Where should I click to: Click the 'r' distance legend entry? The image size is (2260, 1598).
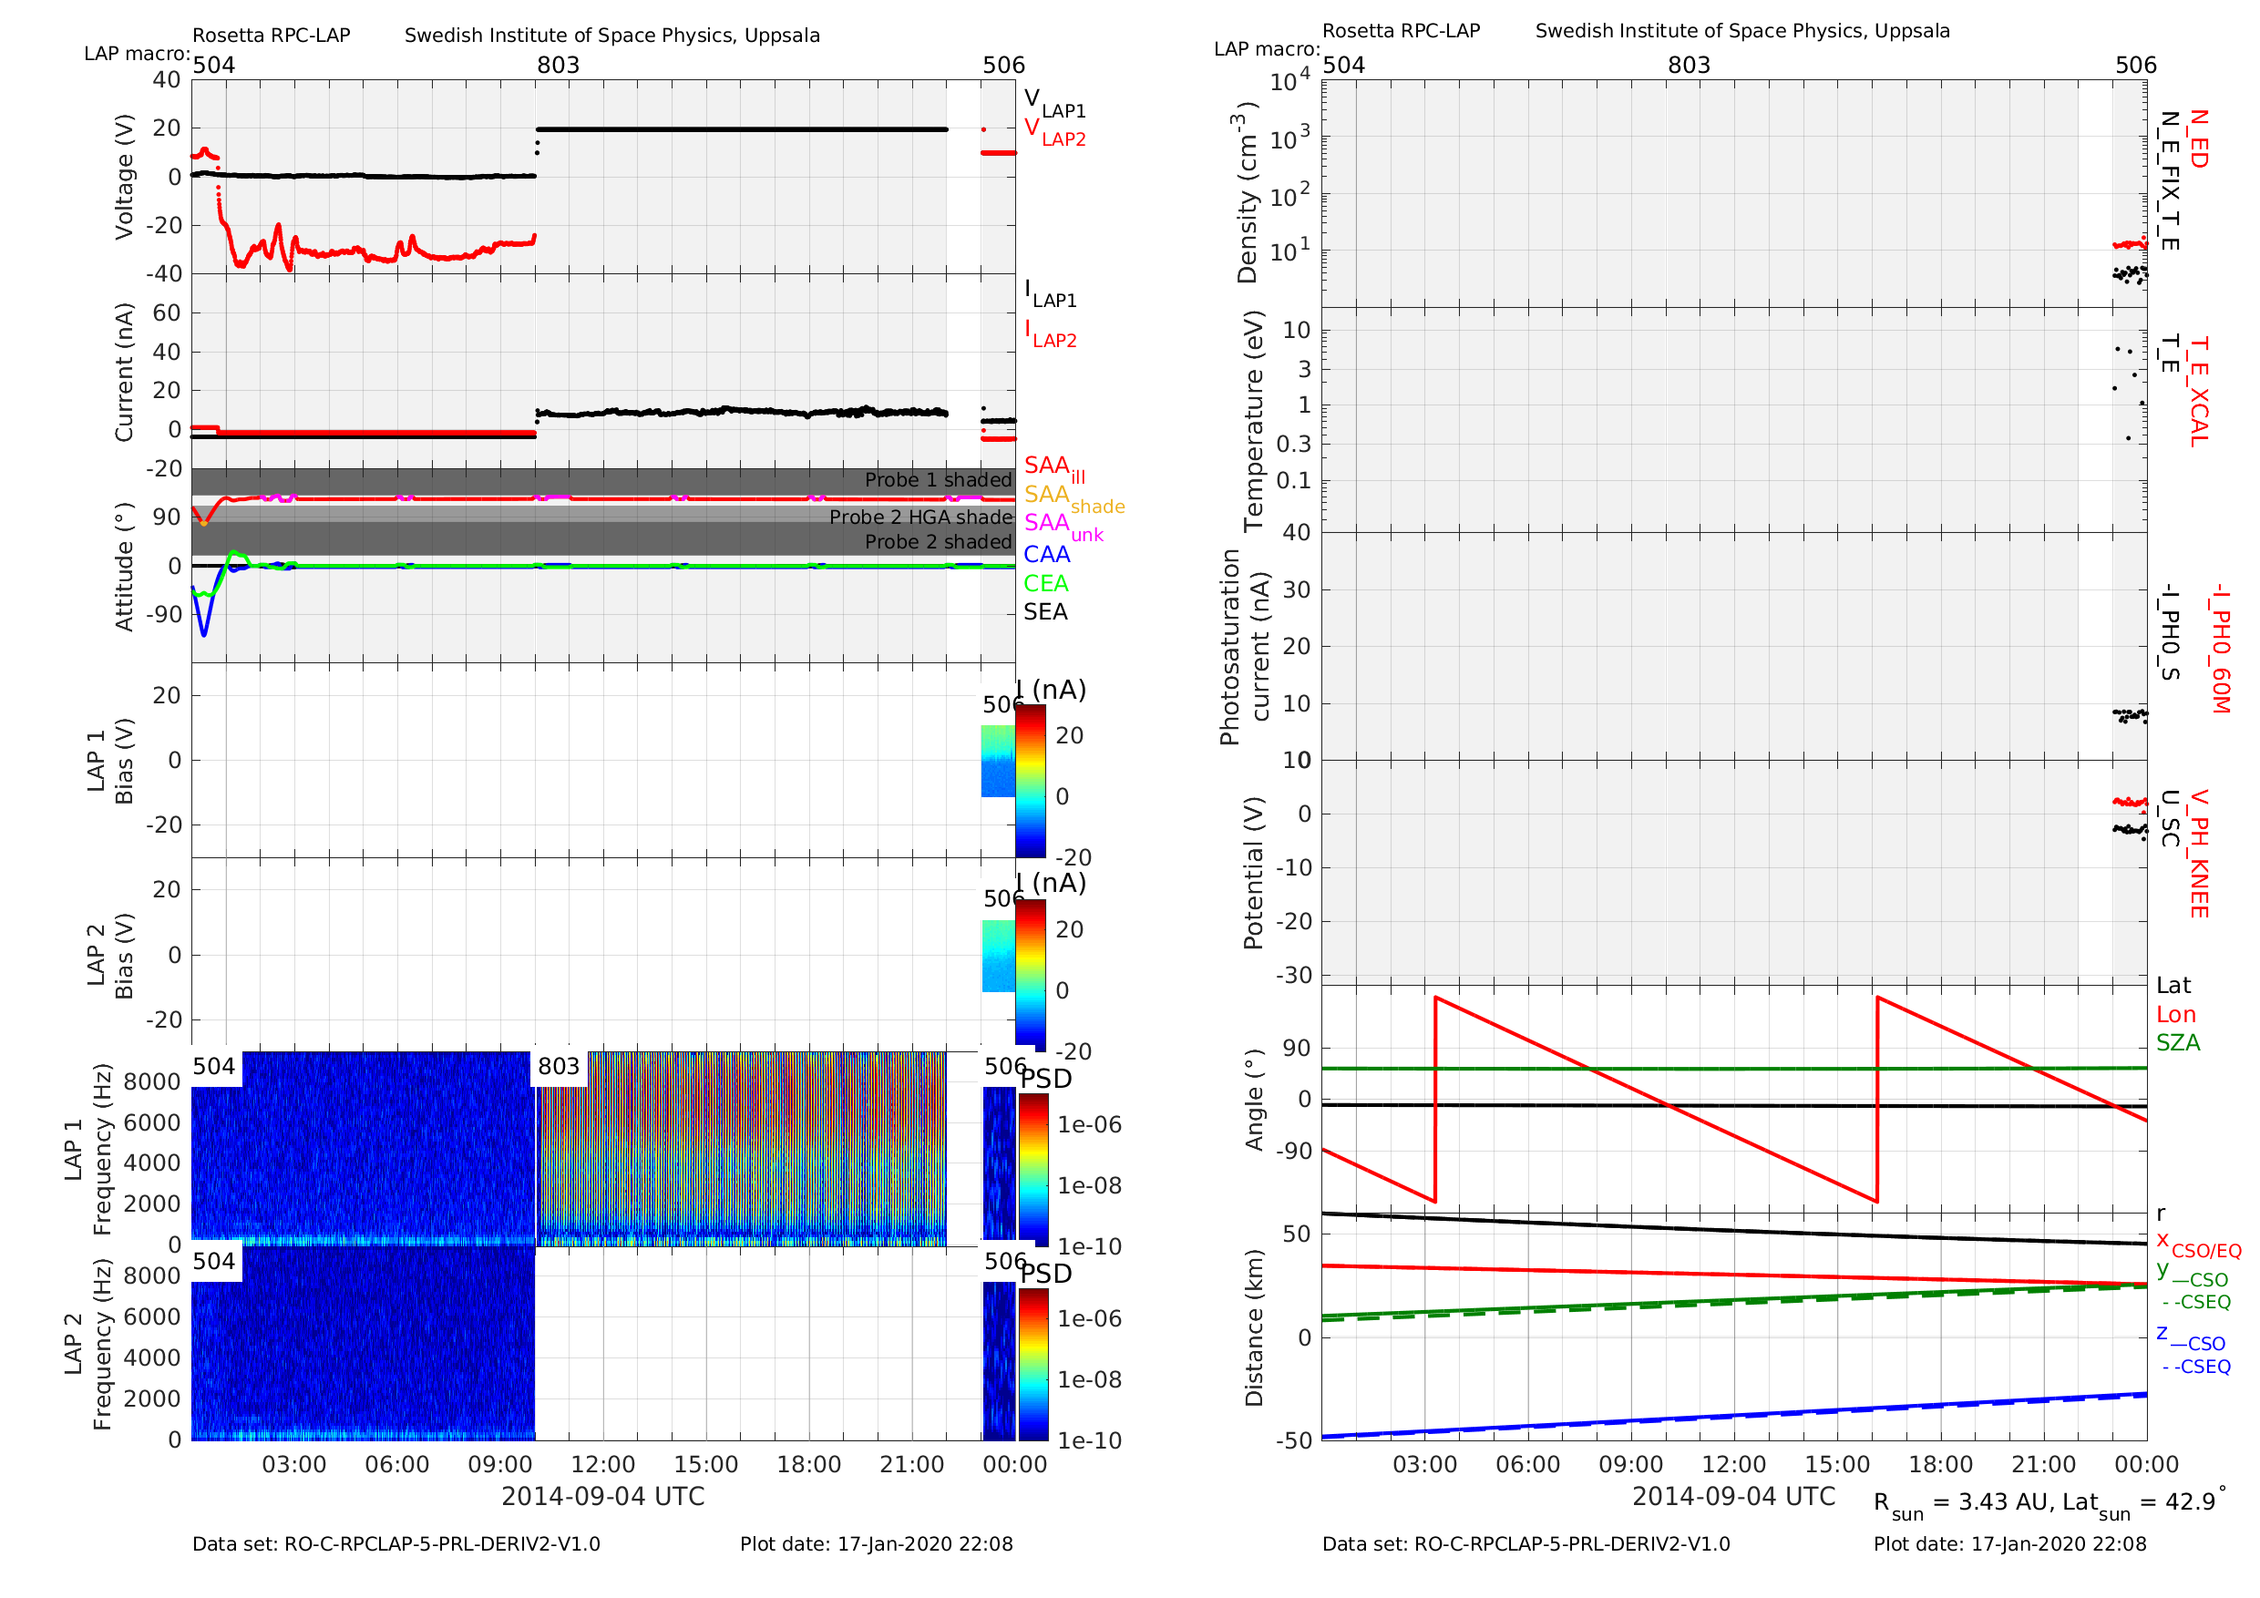tap(2161, 1214)
